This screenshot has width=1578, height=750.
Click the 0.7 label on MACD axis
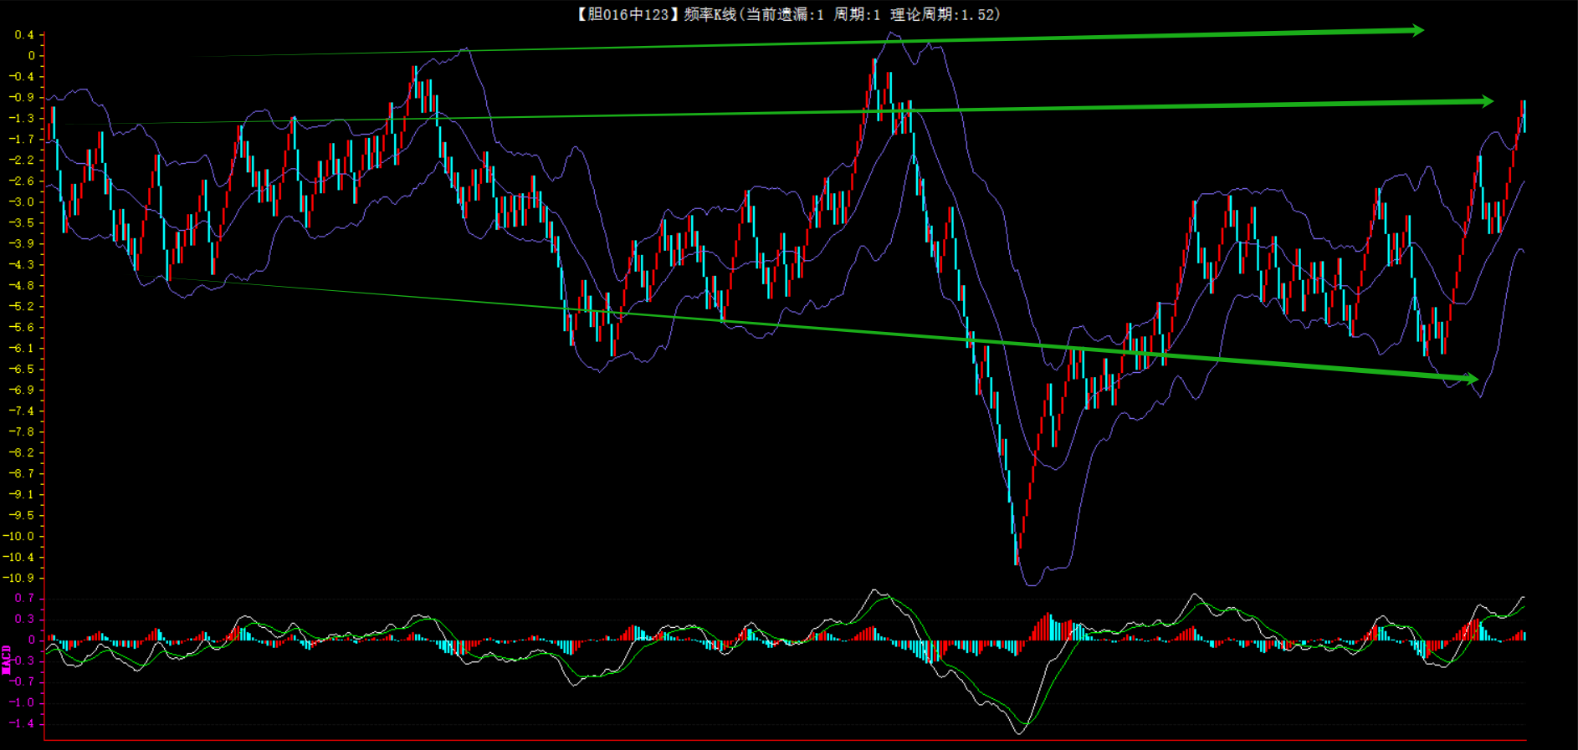pyautogui.click(x=24, y=599)
